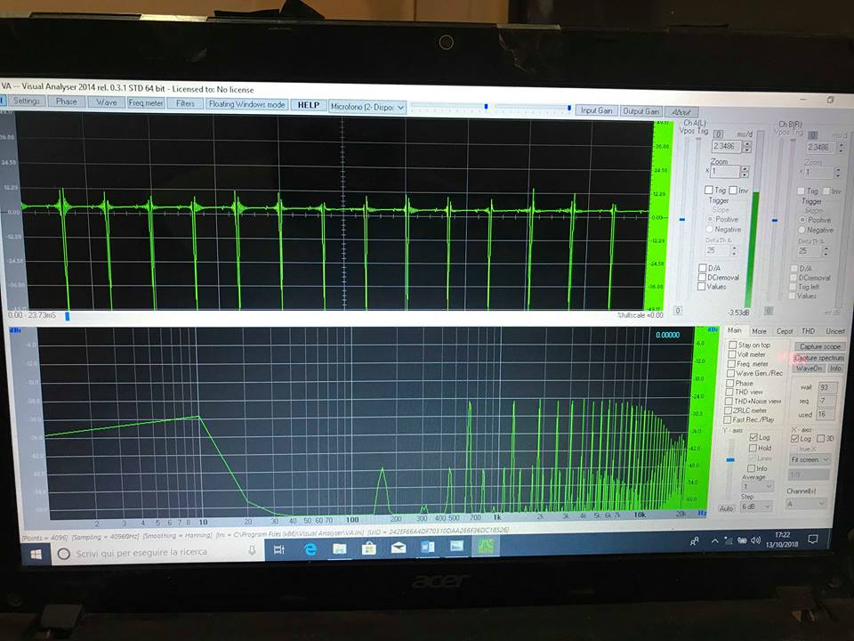Enable the Ch A Trig checkbox
This screenshot has height=641, width=854.
709,190
